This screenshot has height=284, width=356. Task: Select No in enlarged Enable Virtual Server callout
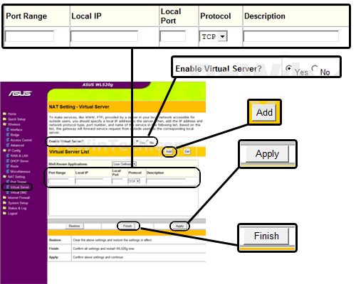coord(315,68)
